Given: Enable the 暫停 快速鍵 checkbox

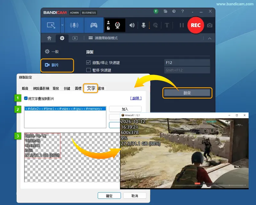Looking at the screenshot, I should pos(88,70).
